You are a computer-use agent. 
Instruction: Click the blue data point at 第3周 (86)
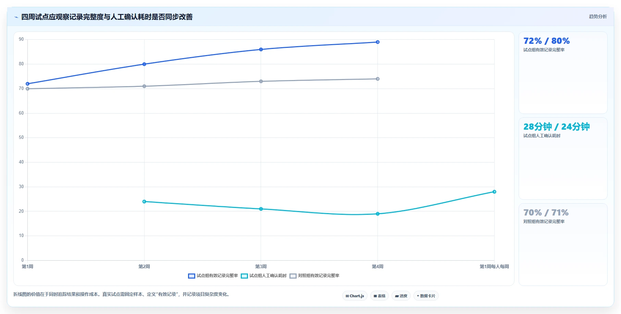tap(261, 50)
